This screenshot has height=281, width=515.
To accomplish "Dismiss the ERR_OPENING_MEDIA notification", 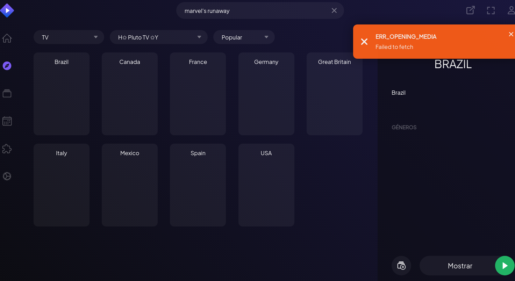I will pos(511,34).
